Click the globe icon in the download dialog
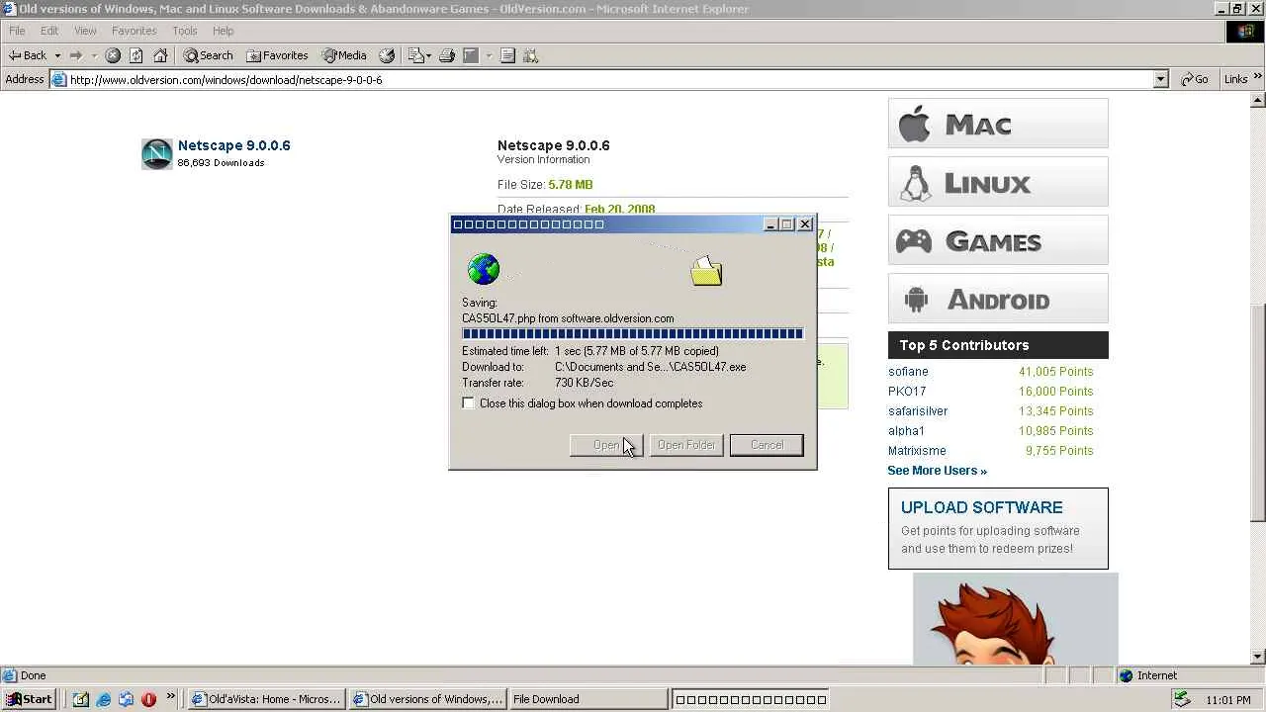Viewport: 1266px width, 712px height. pos(484,269)
